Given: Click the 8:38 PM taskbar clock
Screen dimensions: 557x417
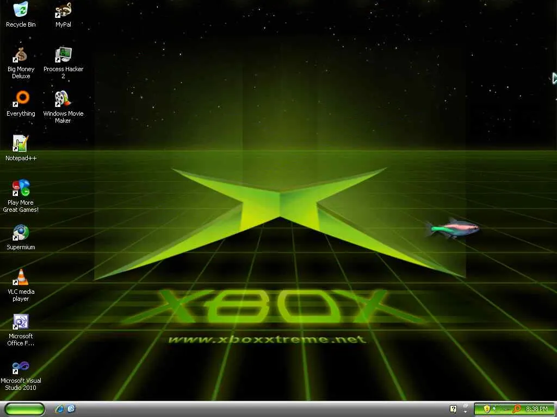Looking at the screenshot, I should pos(536,409).
